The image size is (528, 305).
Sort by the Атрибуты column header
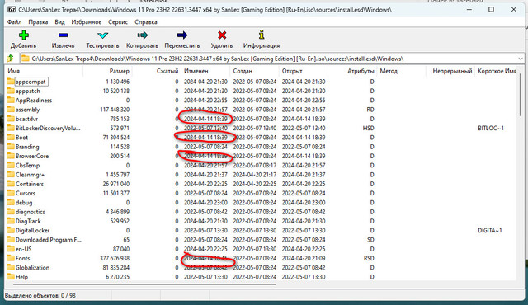352,71
